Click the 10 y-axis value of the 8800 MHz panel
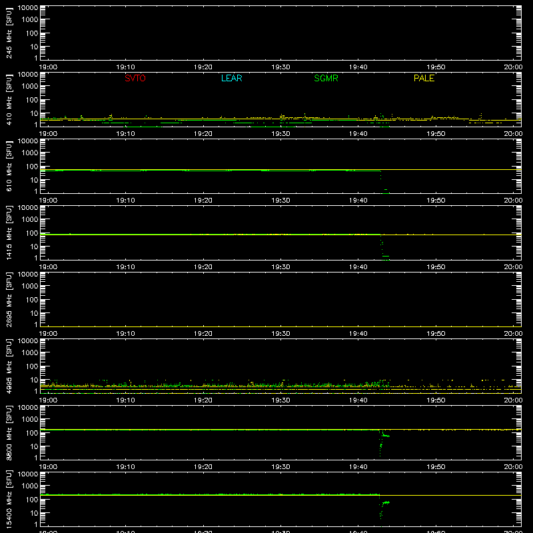Viewport: 533px width, 533px height. (x=34, y=446)
